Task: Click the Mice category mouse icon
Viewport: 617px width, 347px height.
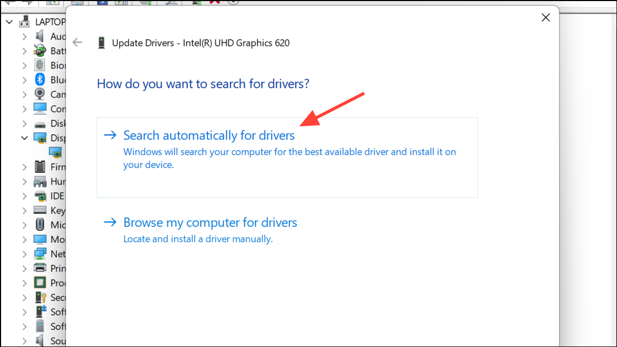Action: click(x=40, y=225)
